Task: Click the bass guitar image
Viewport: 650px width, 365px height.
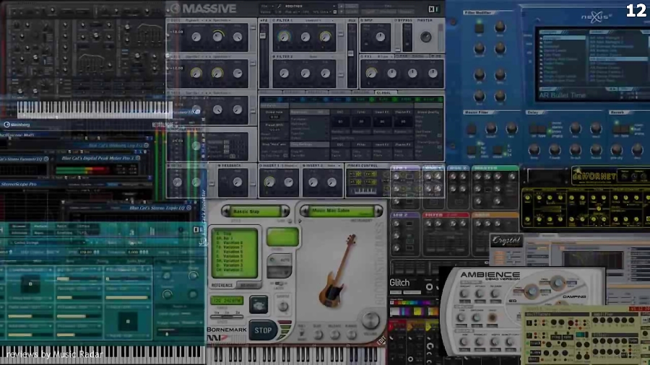Action: (338, 271)
